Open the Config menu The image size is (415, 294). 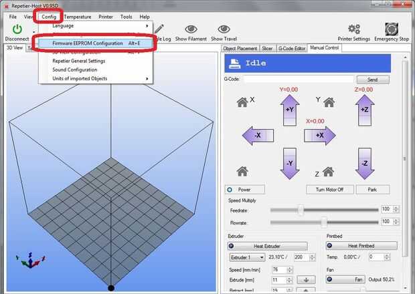click(49, 17)
